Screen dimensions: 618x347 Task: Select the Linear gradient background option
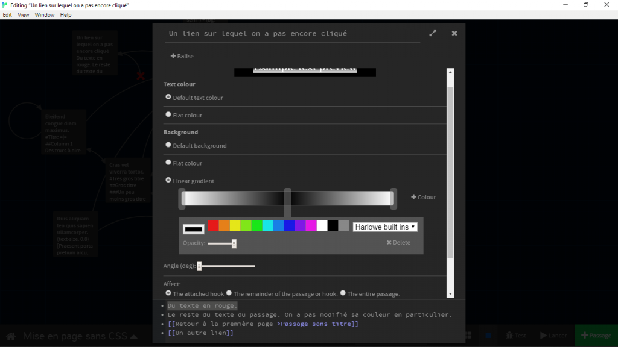click(168, 180)
